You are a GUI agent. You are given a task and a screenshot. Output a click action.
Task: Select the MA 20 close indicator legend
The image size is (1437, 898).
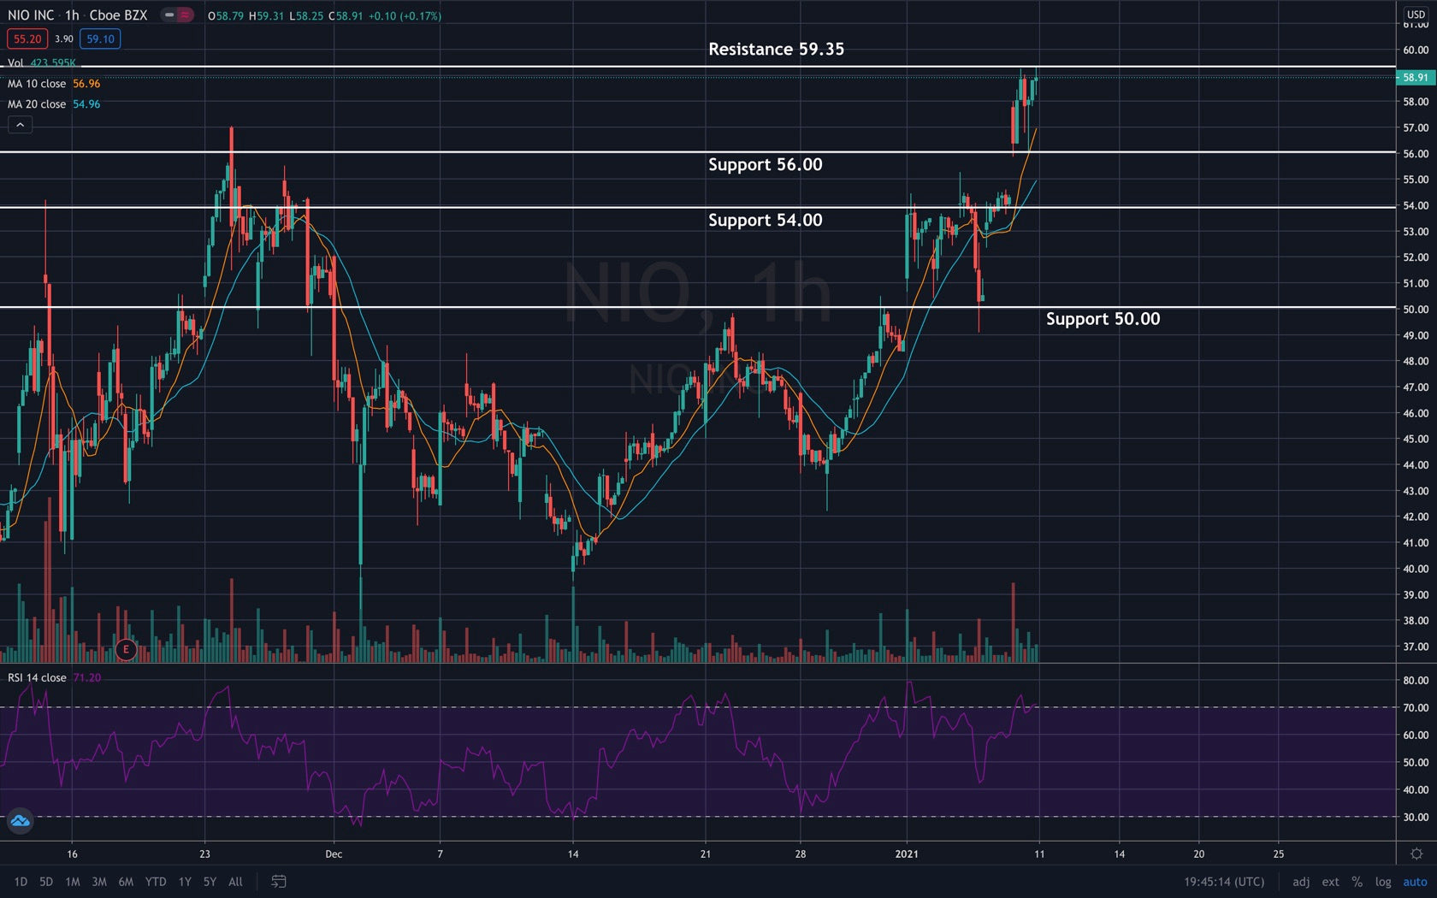[37, 104]
